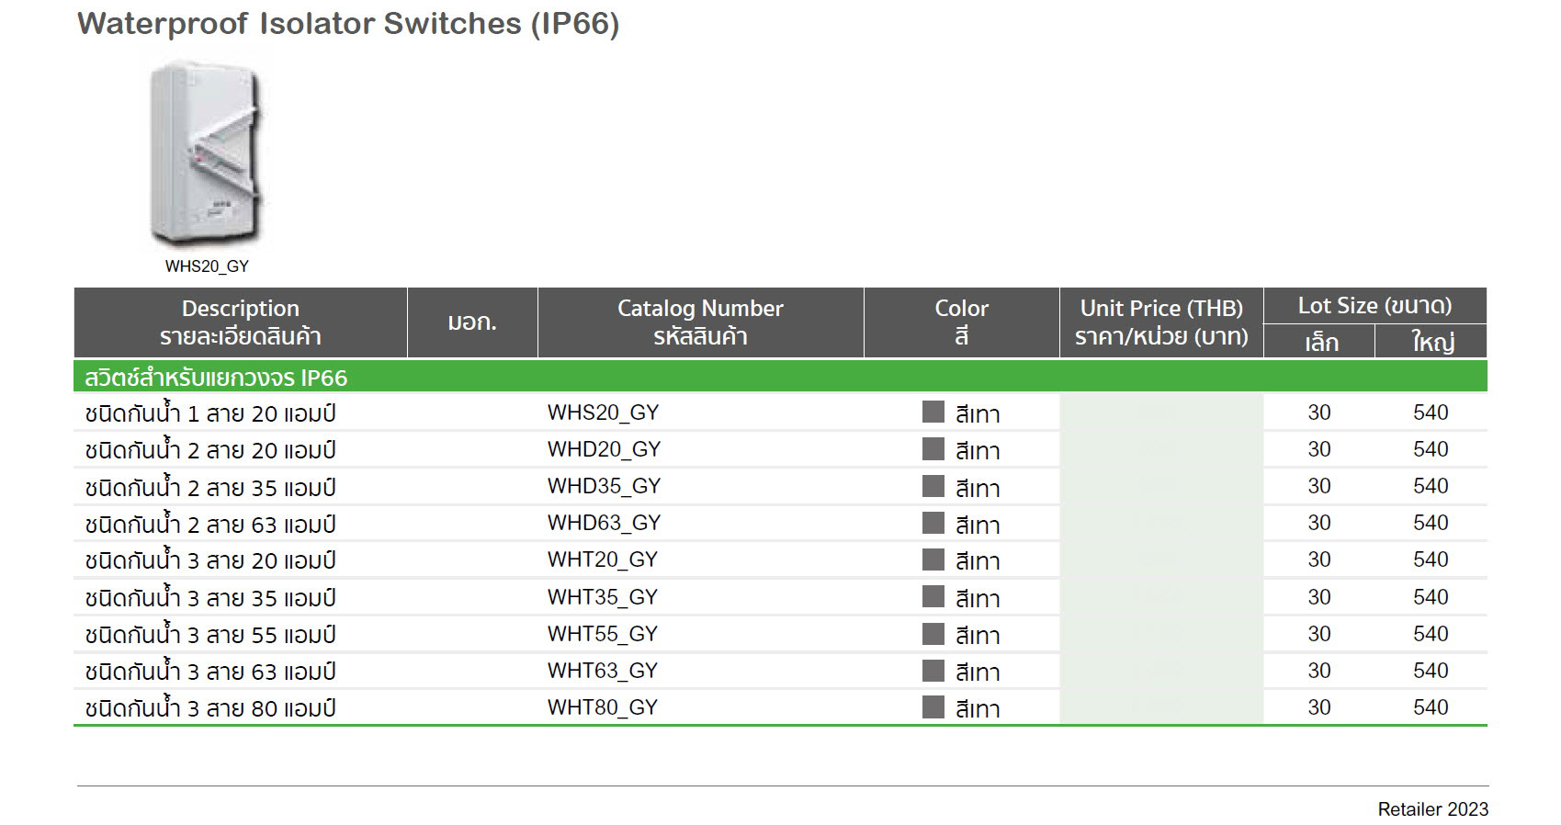Select catalog number WHD20_GY in the table
This screenshot has height=825, width=1561.
(x=604, y=449)
